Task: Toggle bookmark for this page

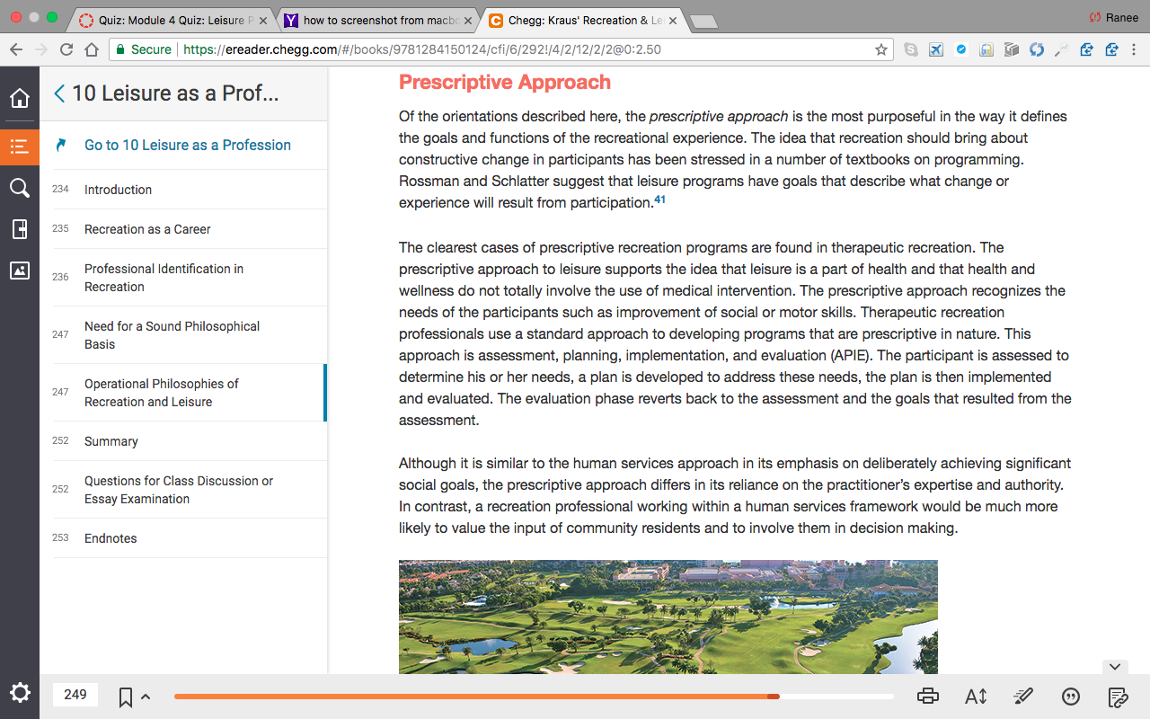Action: [x=126, y=697]
